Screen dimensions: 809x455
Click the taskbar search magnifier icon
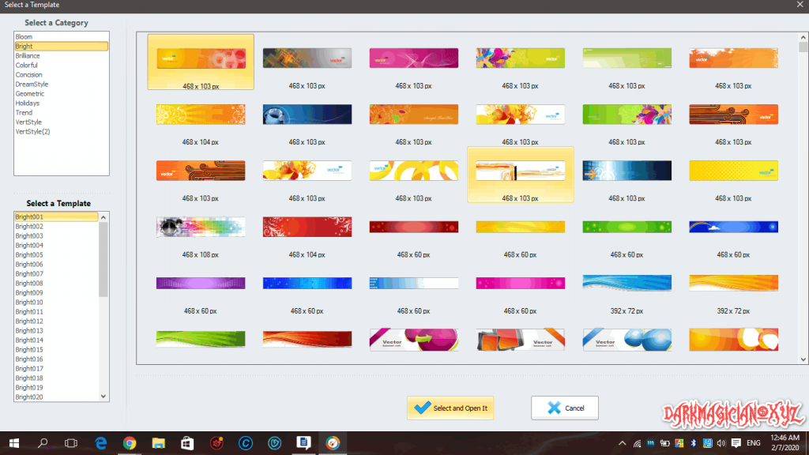click(43, 443)
